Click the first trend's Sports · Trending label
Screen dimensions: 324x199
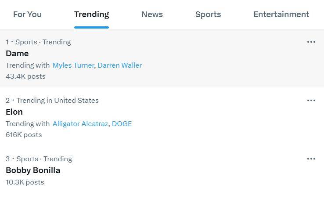[43, 42]
